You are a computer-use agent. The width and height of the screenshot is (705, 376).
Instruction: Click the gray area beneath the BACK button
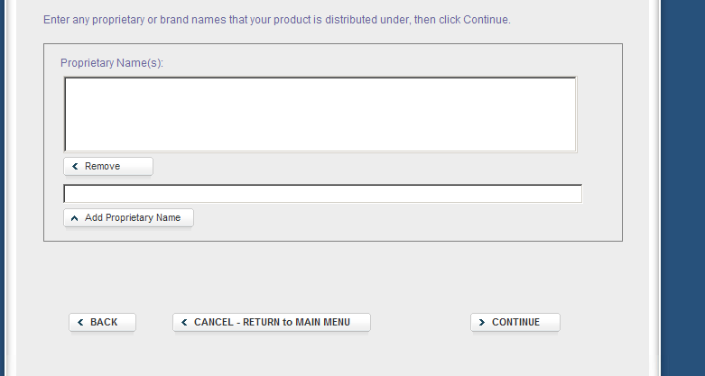(103, 353)
